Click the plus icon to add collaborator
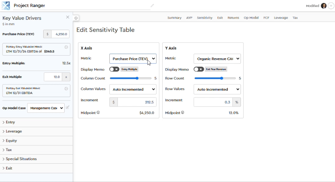Screen dimensions: 335x182 tap(331, 6)
